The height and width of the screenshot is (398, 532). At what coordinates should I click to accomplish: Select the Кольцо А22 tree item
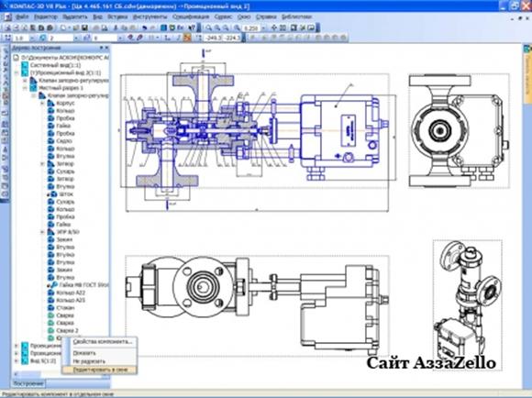(71, 293)
